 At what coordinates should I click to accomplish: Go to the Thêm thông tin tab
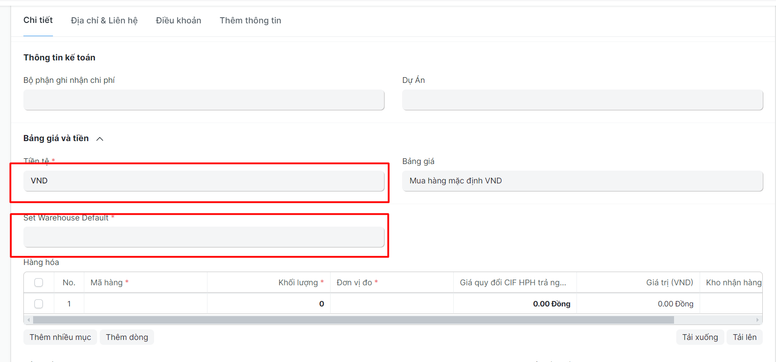[x=250, y=21]
